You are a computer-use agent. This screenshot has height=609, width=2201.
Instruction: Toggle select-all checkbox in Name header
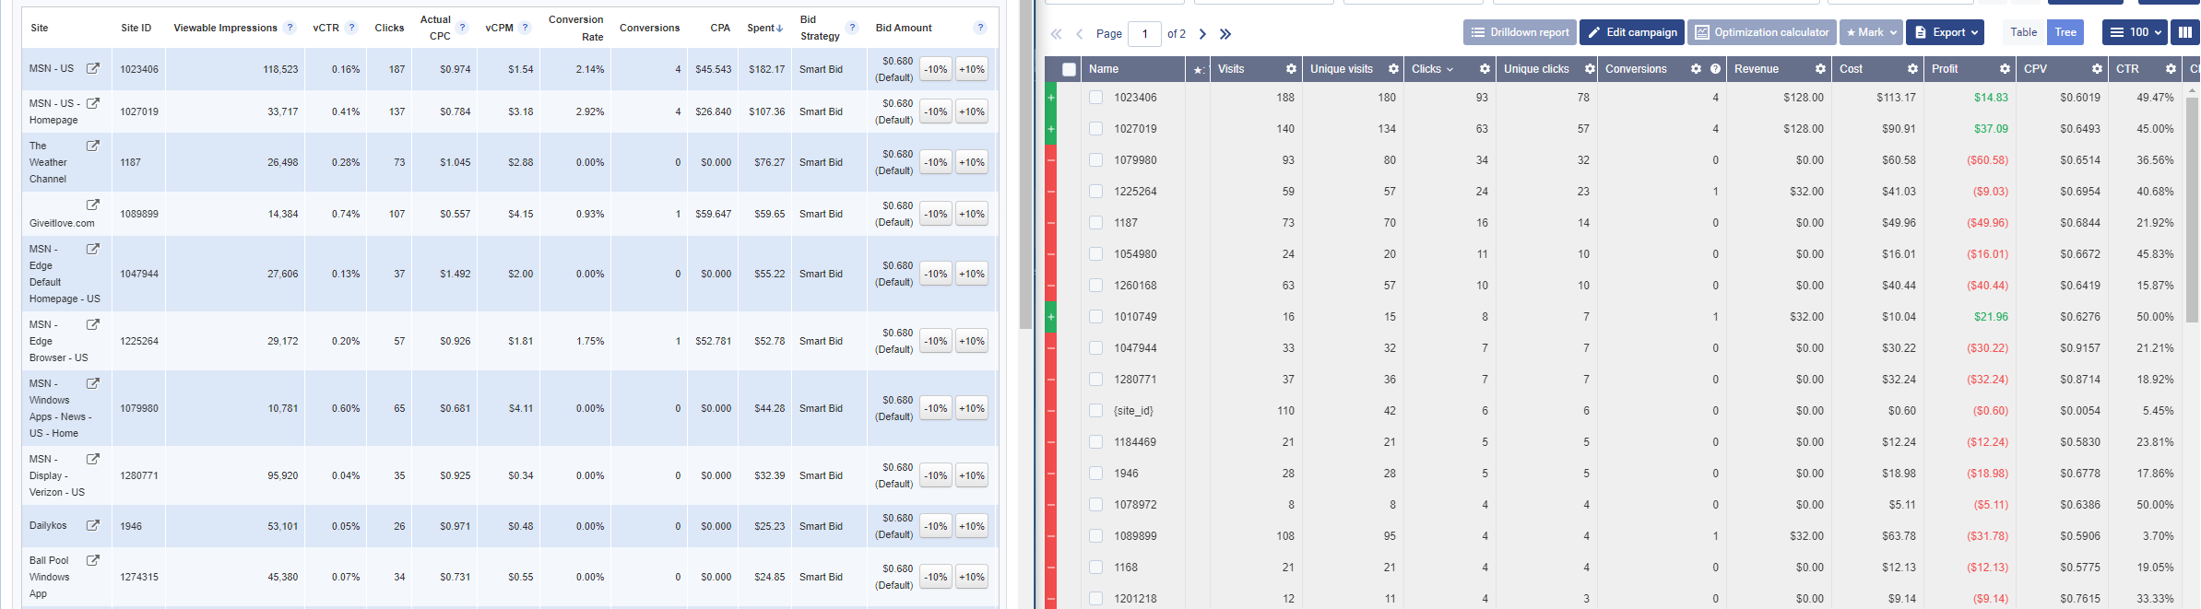(1069, 69)
